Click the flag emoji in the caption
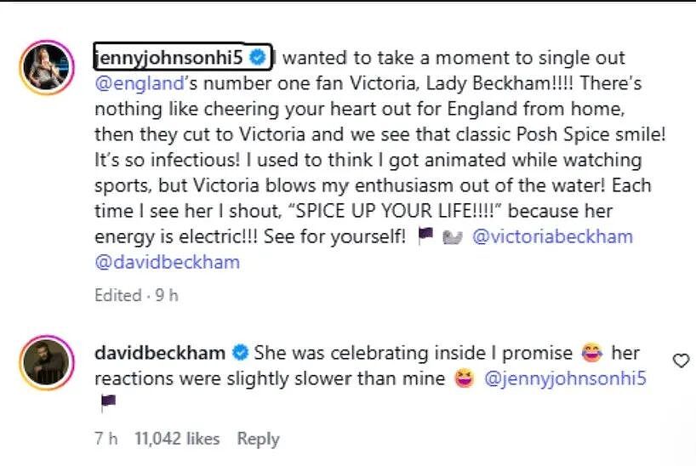The width and height of the screenshot is (696, 466). coord(425,236)
